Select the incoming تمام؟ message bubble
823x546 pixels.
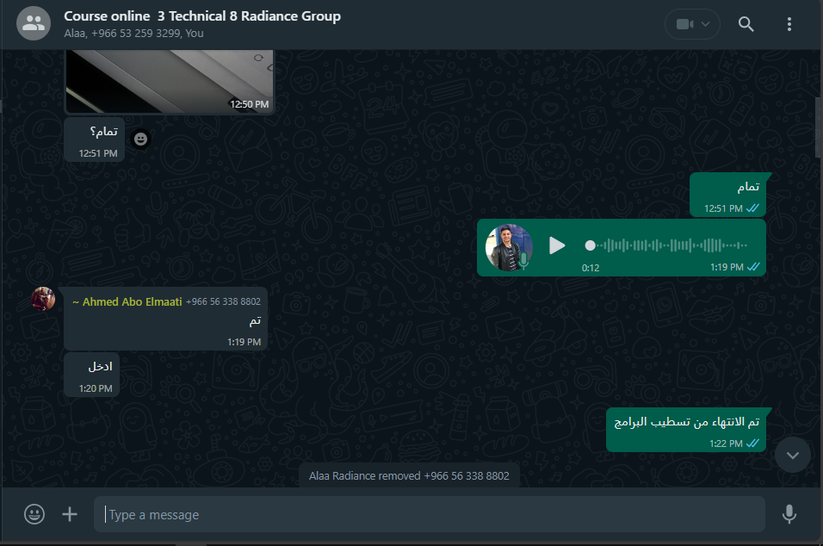tap(95, 140)
